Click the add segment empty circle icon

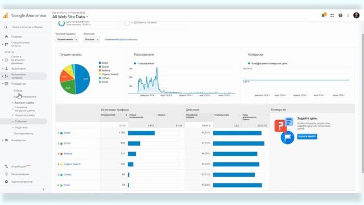(127, 23)
